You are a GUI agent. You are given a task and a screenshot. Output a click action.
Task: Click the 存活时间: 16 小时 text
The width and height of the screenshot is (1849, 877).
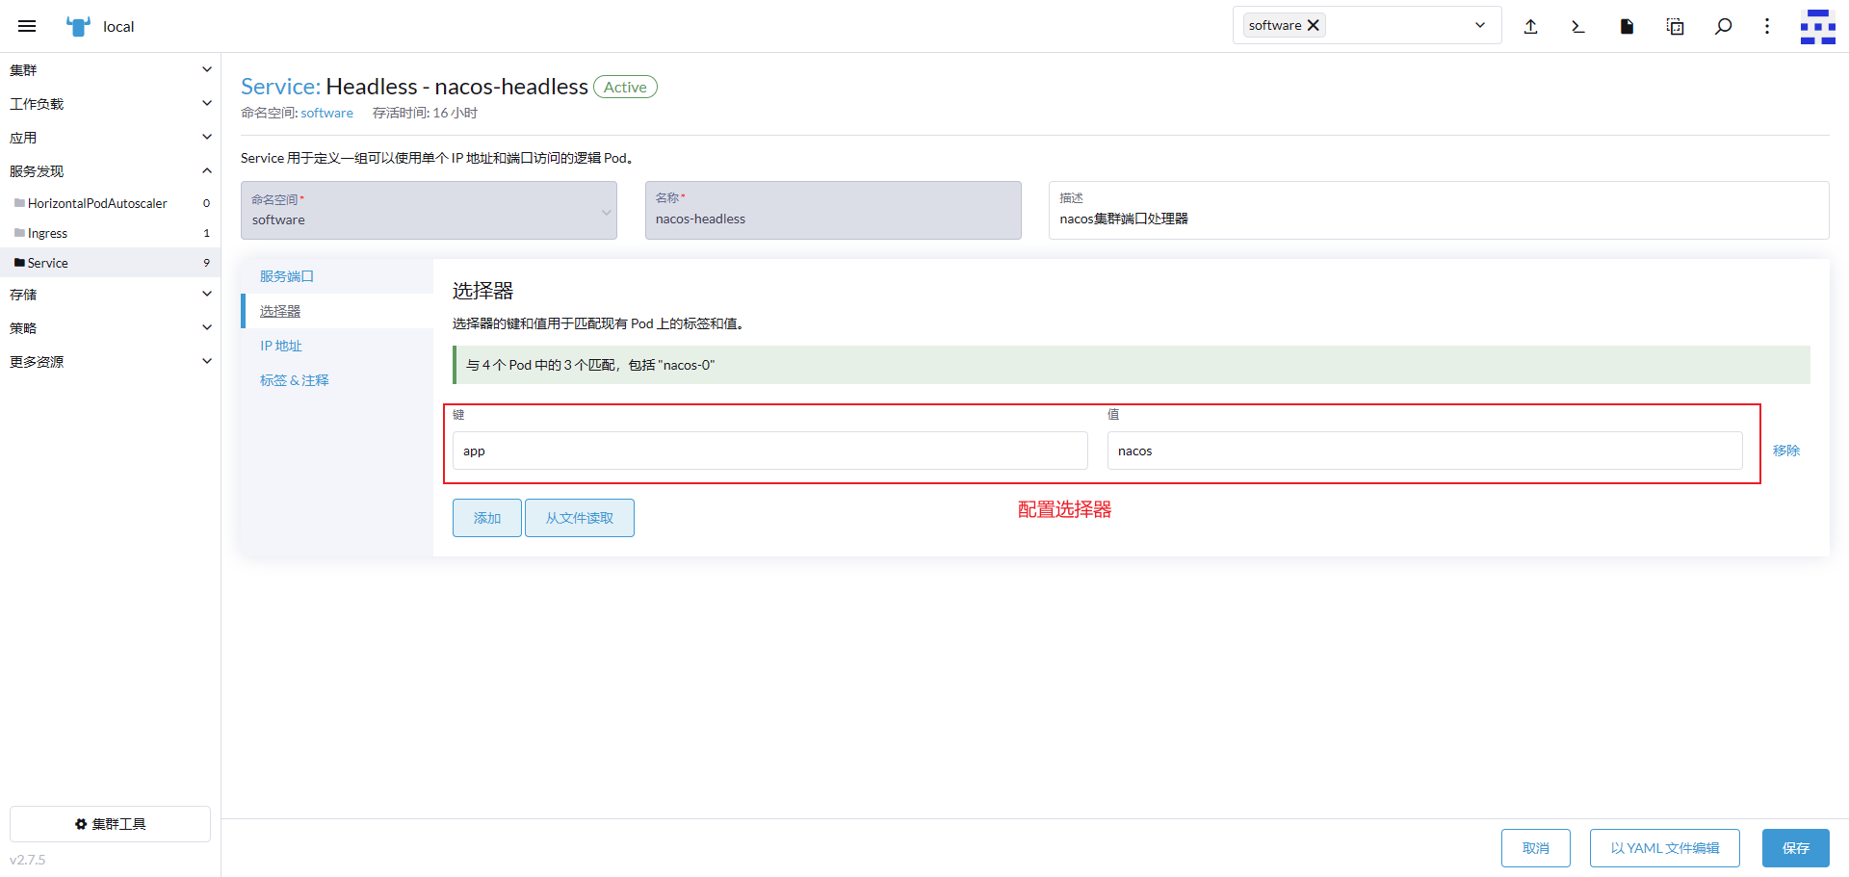click(x=425, y=113)
